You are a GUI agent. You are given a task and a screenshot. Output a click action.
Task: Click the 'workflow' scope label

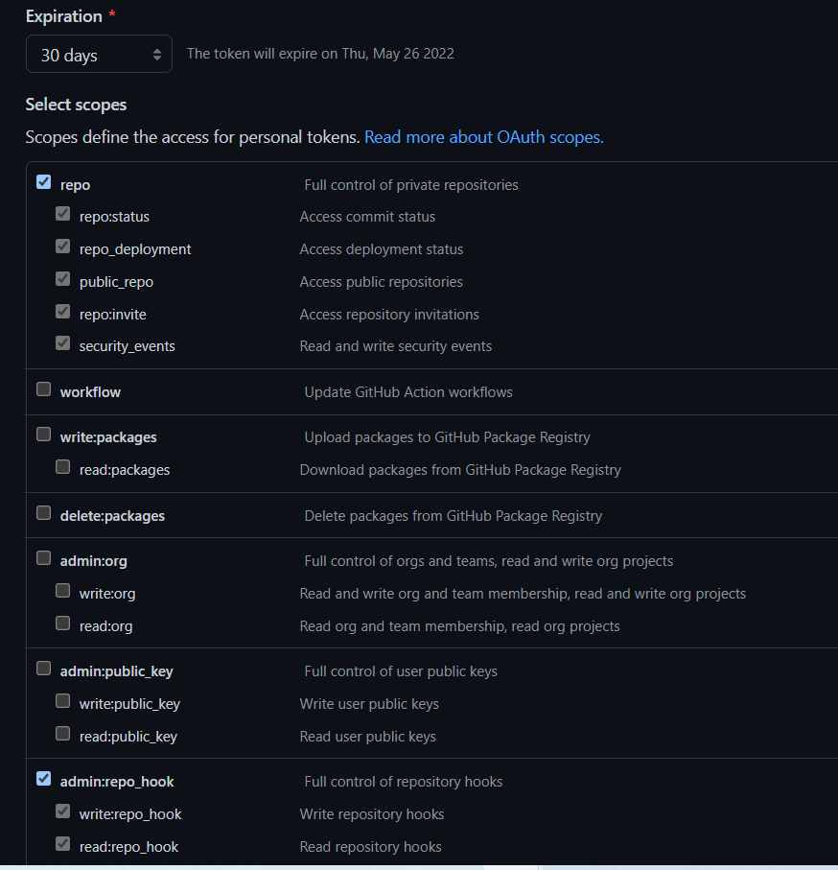click(90, 392)
